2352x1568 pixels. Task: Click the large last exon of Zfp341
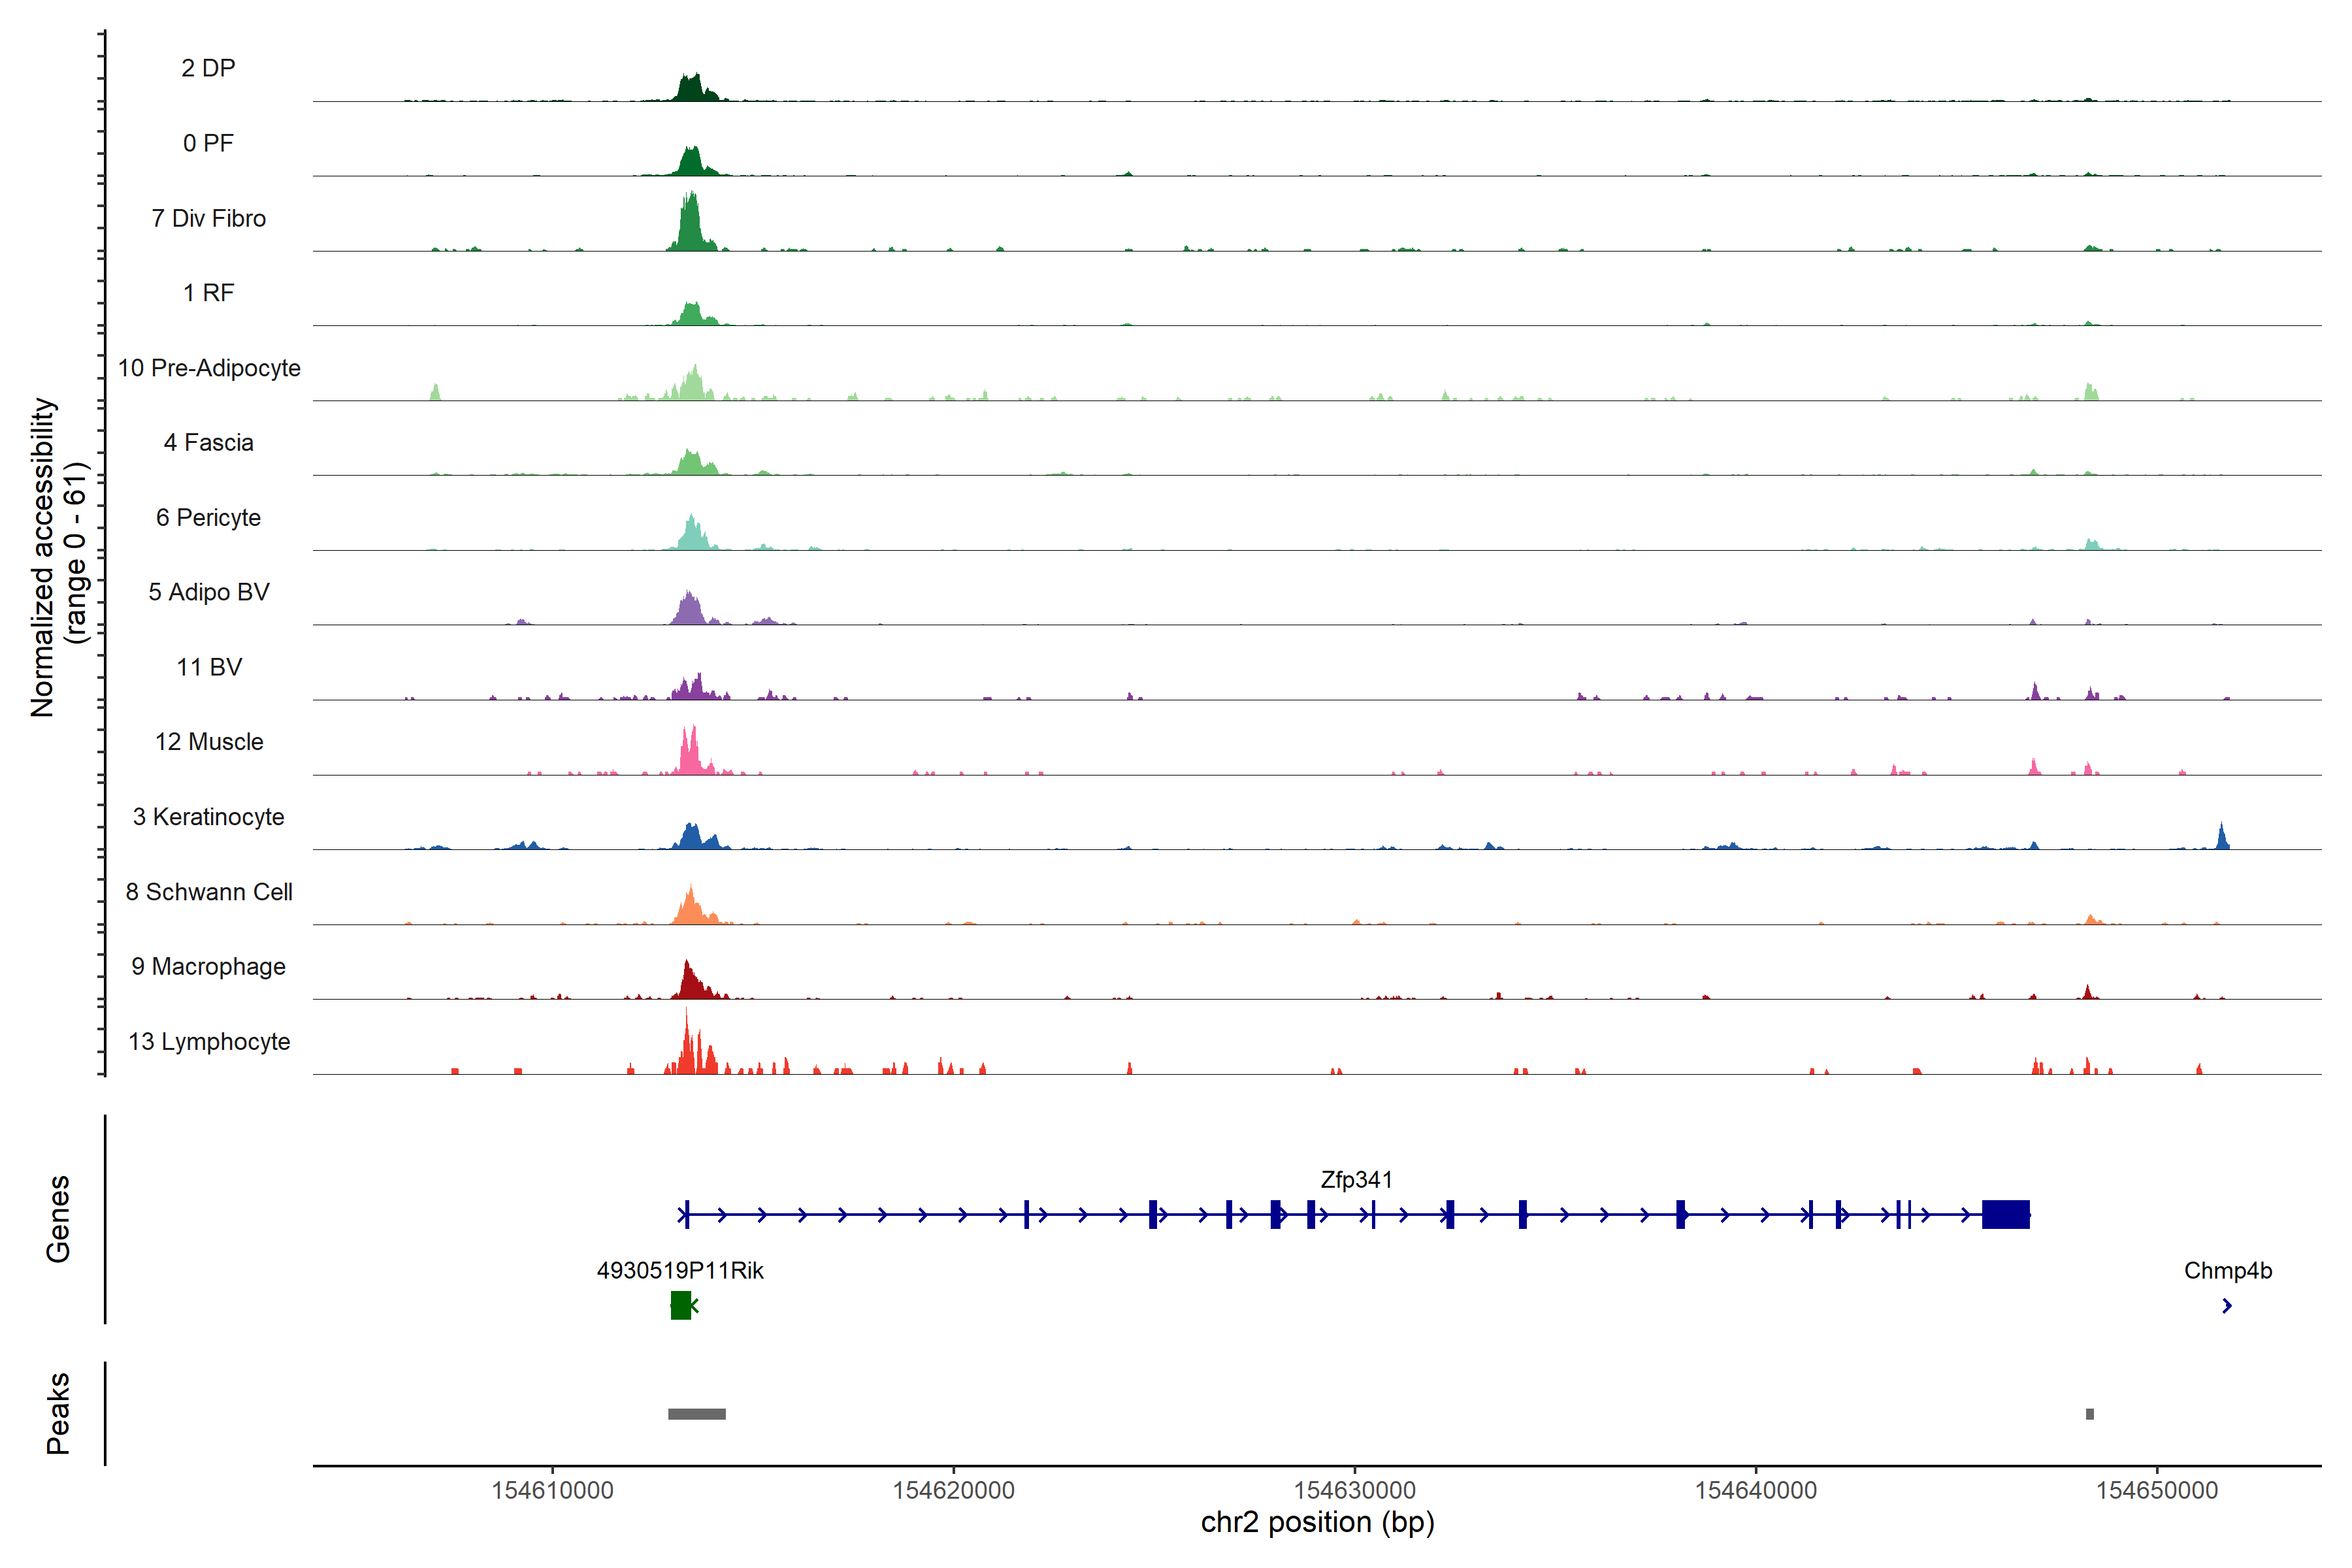pyautogui.click(x=2005, y=1214)
